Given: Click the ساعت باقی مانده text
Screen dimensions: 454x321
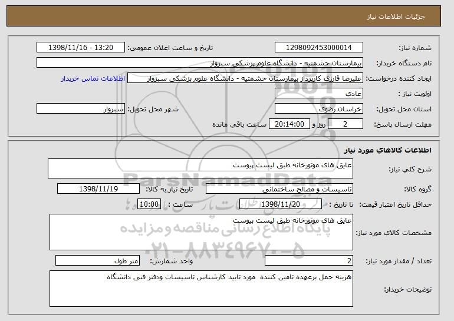Looking at the screenshot, I should (x=239, y=124).
